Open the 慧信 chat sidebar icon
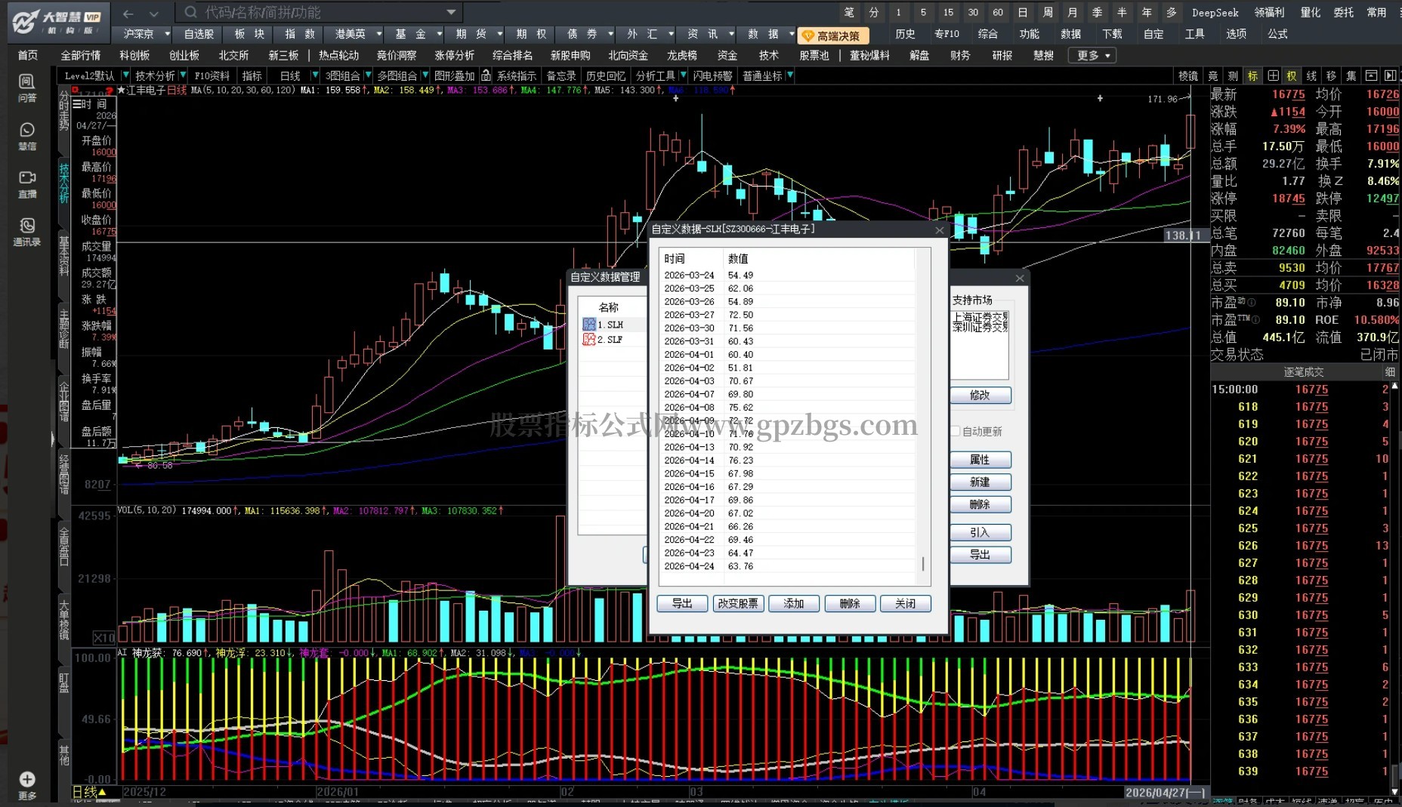1402x807 pixels. coord(26,136)
